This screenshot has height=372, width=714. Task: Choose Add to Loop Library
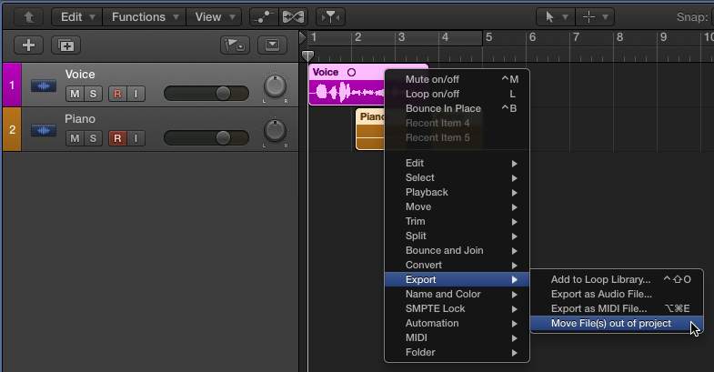617,279
